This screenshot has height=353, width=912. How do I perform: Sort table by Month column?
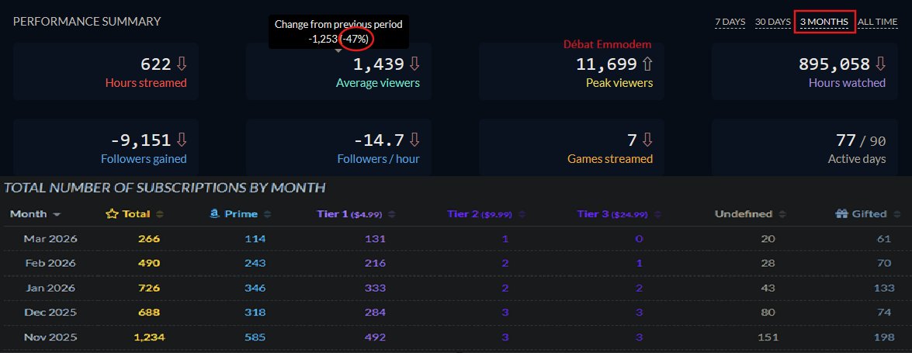click(35, 214)
